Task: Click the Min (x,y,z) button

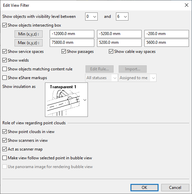Action: point(29,34)
